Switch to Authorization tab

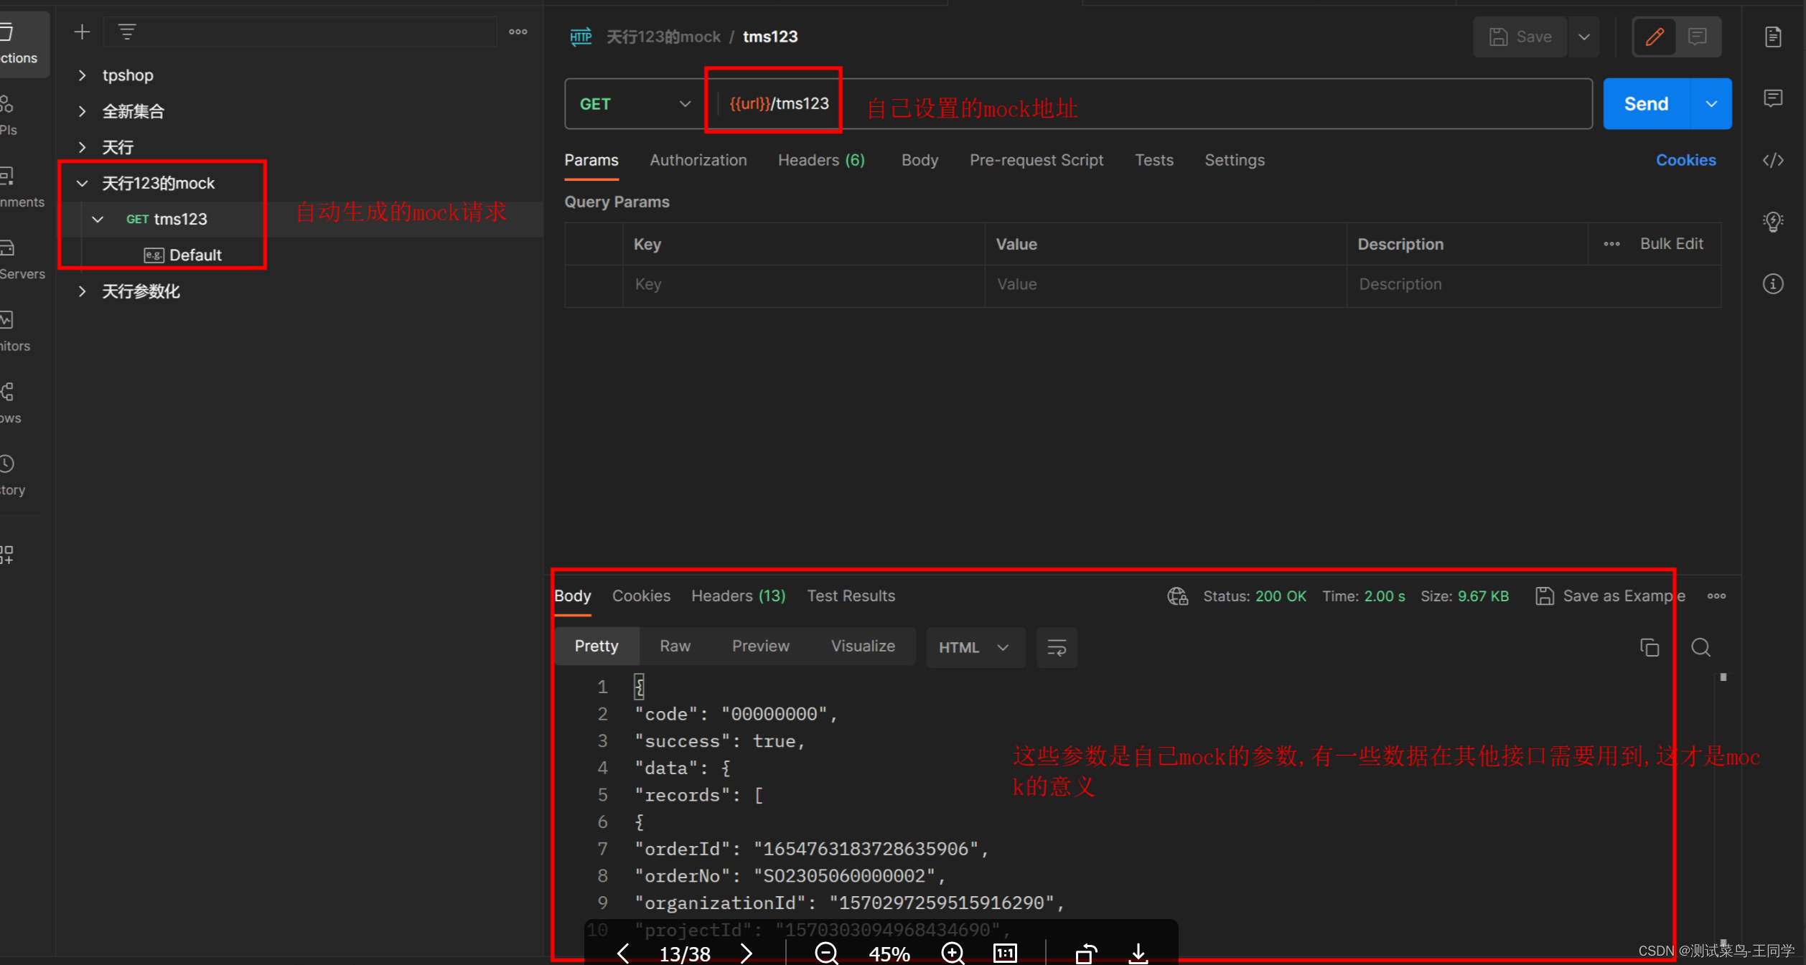click(698, 160)
